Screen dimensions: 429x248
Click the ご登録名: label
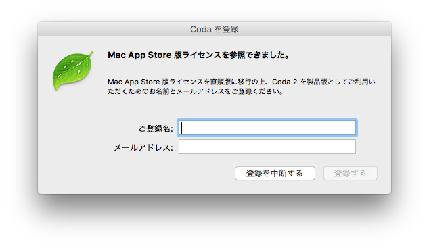156,128
